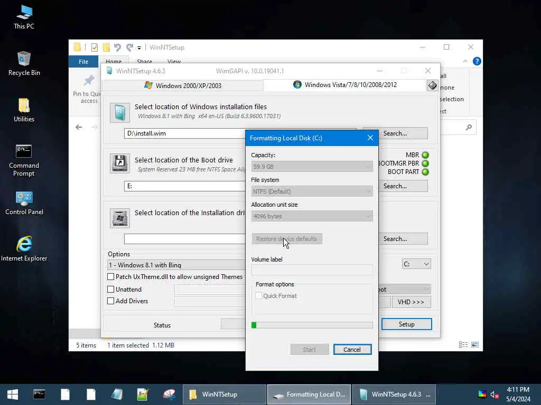Click the format progress bar
541x405 pixels.
(x=312, y=325)
